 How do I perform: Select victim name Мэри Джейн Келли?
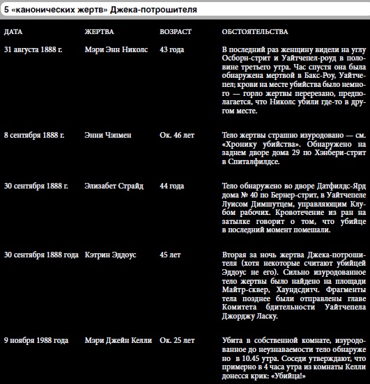(x=118, y=340)
